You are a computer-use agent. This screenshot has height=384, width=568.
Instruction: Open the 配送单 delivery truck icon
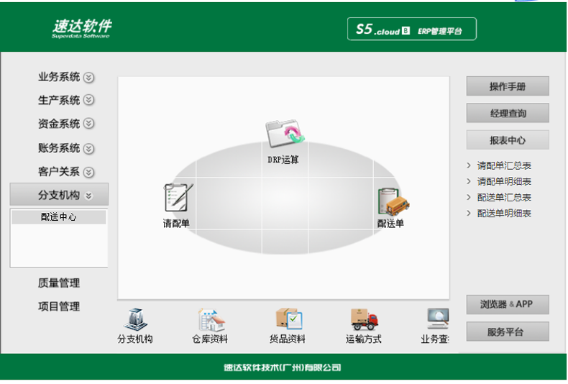coord(393,201)
